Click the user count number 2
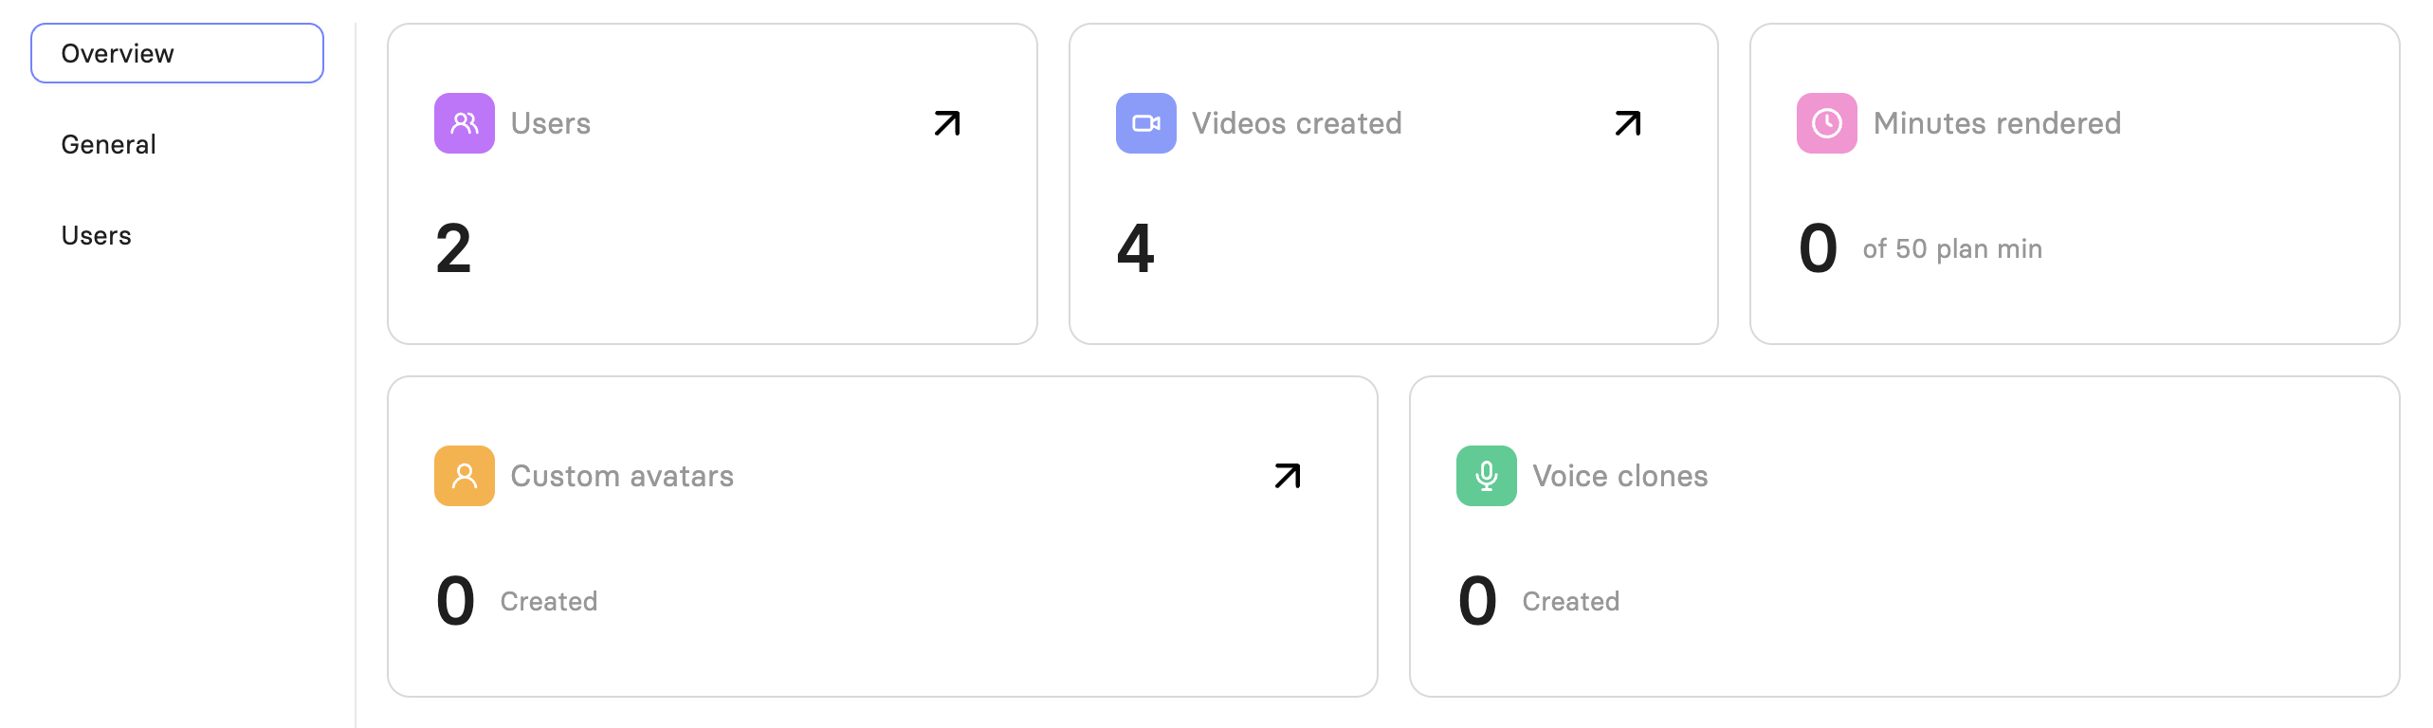 pyautogui.click(x=453, y=248)
